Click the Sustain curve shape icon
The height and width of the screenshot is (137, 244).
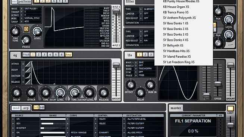(x=28, y=76)
